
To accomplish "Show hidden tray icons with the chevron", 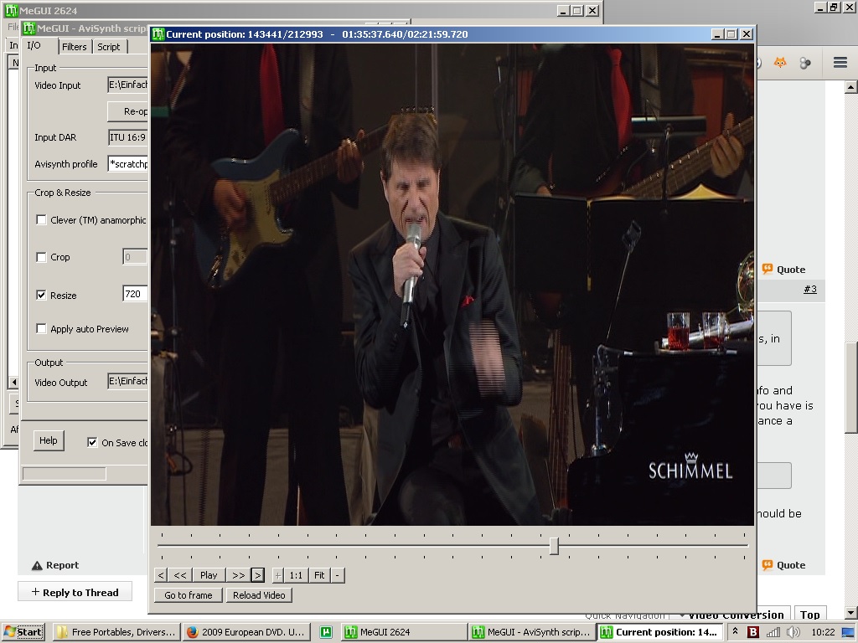I will (736, 631).
